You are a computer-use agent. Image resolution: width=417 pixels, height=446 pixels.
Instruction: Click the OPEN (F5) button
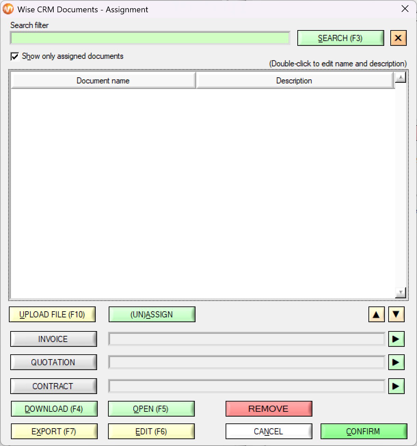(x=151, y=409)
